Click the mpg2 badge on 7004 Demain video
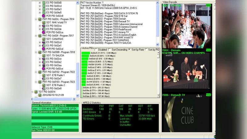 (x=208, y=50)
